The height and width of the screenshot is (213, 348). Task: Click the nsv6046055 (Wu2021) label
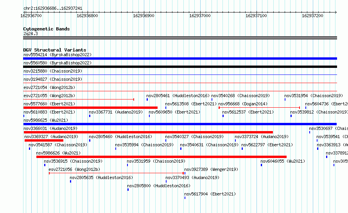283,161
